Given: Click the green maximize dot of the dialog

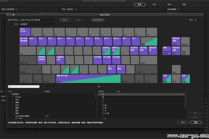Looking at the screenshot, I should [14, 15].
